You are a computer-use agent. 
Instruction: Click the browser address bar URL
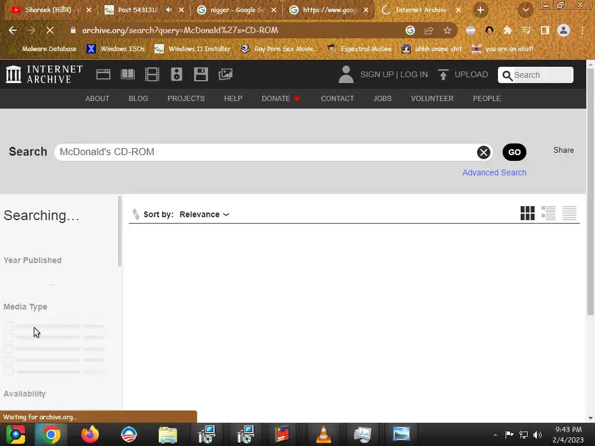[x=180, y=30]
